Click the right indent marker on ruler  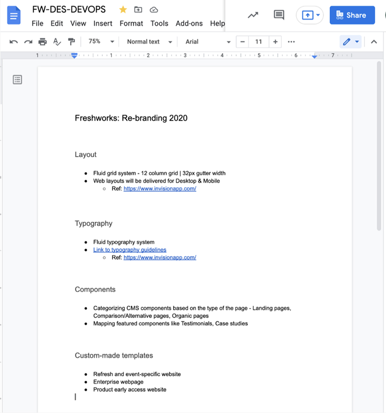314,56
